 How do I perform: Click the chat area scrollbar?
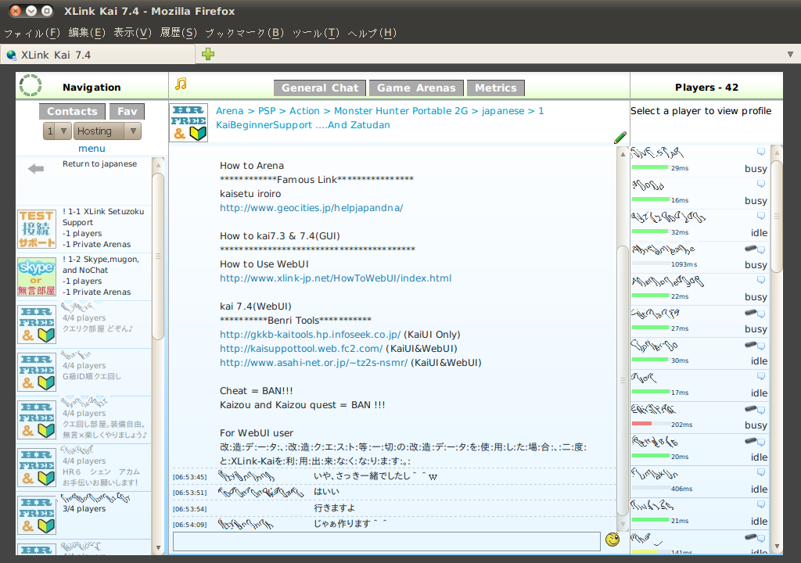[622, 381]
